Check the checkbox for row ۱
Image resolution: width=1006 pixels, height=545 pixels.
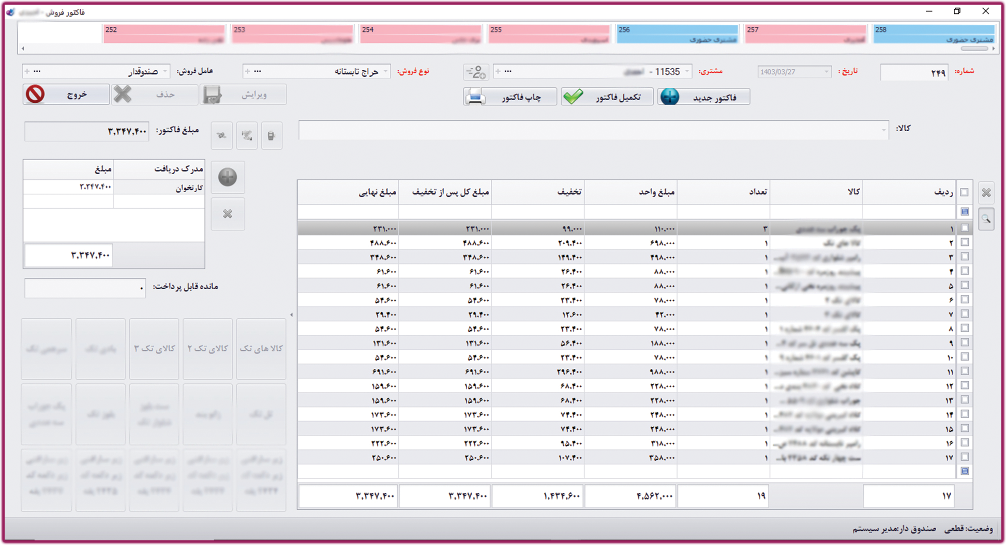point(965,228)
